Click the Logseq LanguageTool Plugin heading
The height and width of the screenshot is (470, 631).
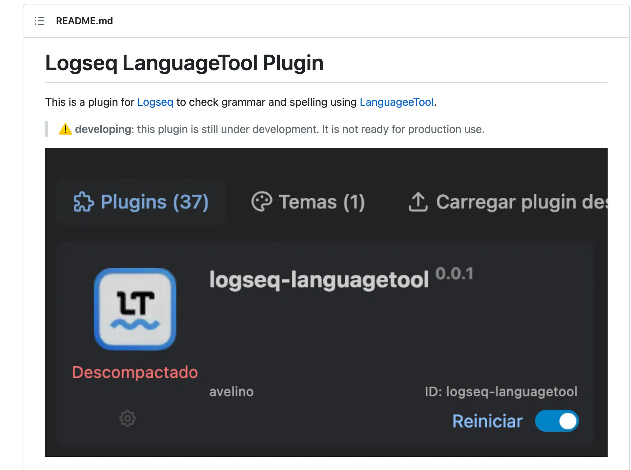pos(184,63)
